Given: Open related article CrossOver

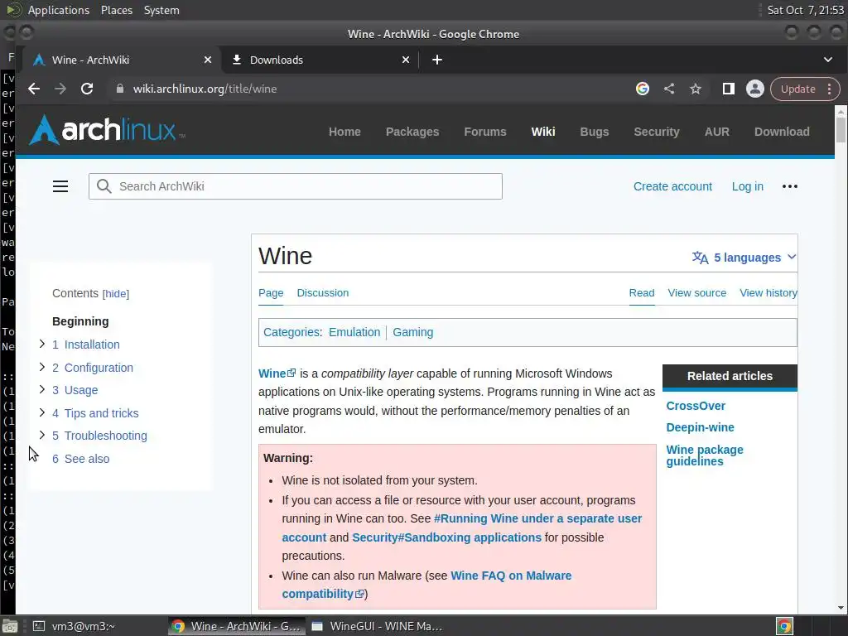Looking at the screenshot, I should 696,406.
